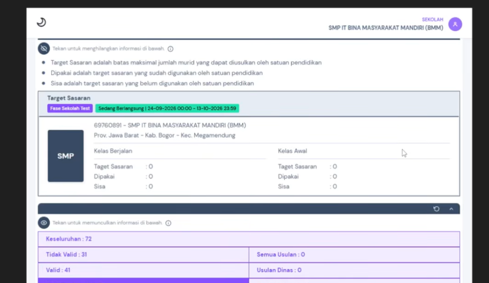Show information with eye toggle
The width and height of the screenshot is (489, 283).
(x=44, y=223)
